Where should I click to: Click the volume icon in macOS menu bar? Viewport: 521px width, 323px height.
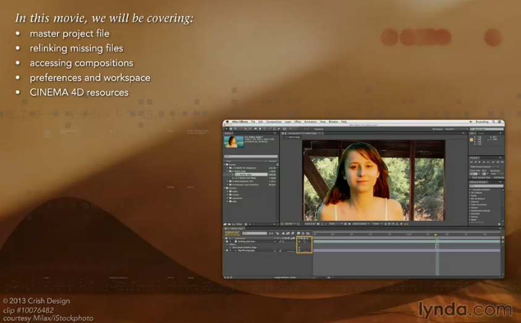click(471, 122)
